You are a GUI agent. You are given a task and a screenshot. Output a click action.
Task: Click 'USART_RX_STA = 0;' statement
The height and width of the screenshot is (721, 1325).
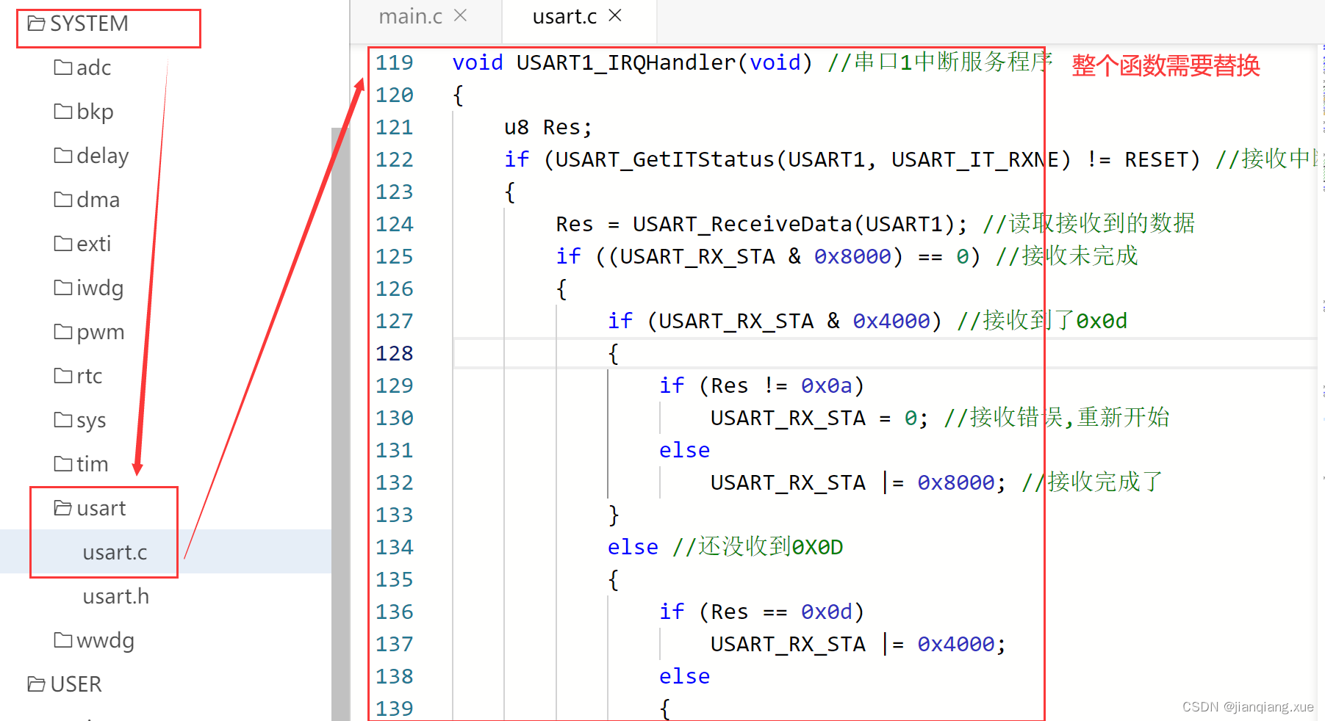(819, 419)
